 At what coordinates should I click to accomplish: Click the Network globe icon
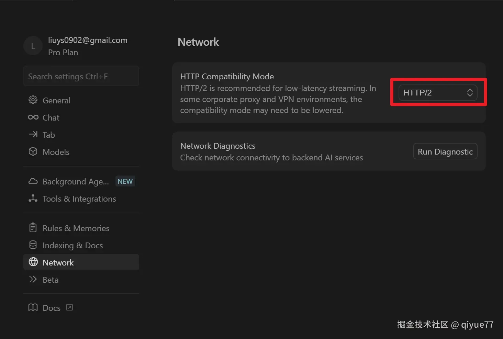(x=33, y=262)
